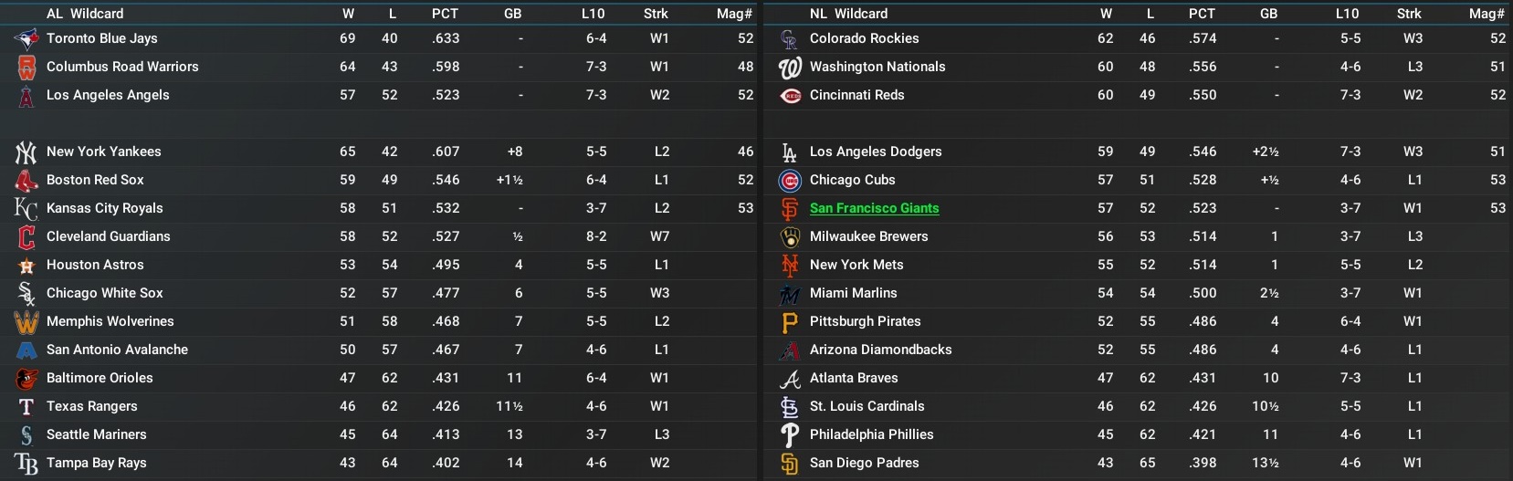Screen dimensions: 1513x481
Task: Click the Washington Nationals logo icon
Action: point(790,67)
